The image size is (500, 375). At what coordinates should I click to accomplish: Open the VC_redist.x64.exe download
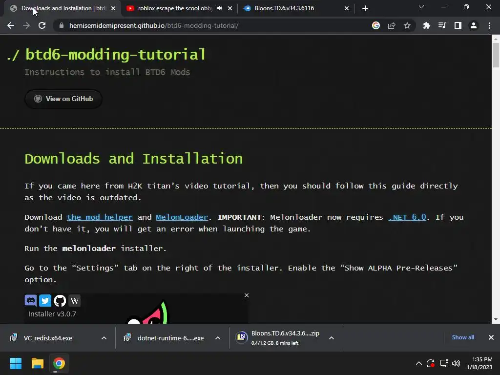point(48,338)
